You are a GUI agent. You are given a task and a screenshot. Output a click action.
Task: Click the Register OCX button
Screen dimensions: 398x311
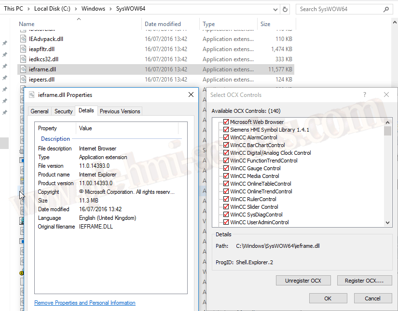click(x=364, y=281)
